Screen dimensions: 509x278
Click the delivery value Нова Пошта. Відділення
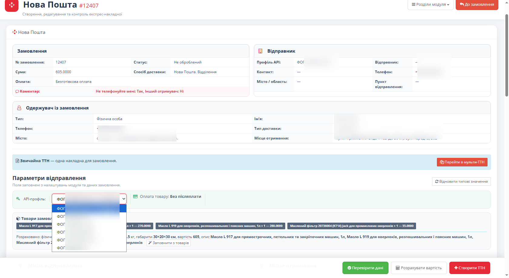click(195, 72)
